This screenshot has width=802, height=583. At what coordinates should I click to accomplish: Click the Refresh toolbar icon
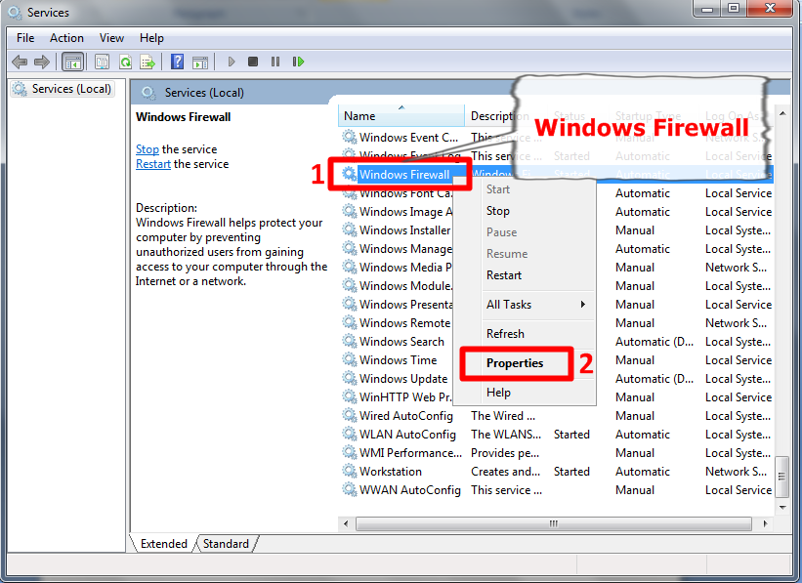click(125, 62)
